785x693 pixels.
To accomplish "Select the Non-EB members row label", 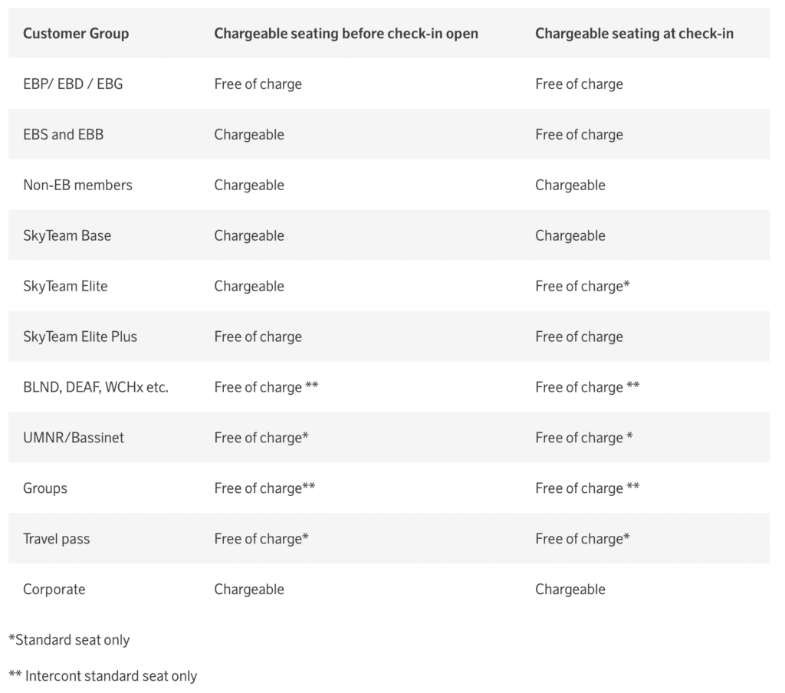I will coord(77,185).
